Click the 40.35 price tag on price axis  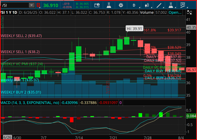pyautogui.click(x=191, y=27)
